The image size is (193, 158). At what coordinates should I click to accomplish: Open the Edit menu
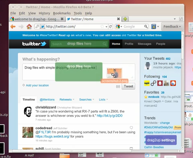(22, 13)
